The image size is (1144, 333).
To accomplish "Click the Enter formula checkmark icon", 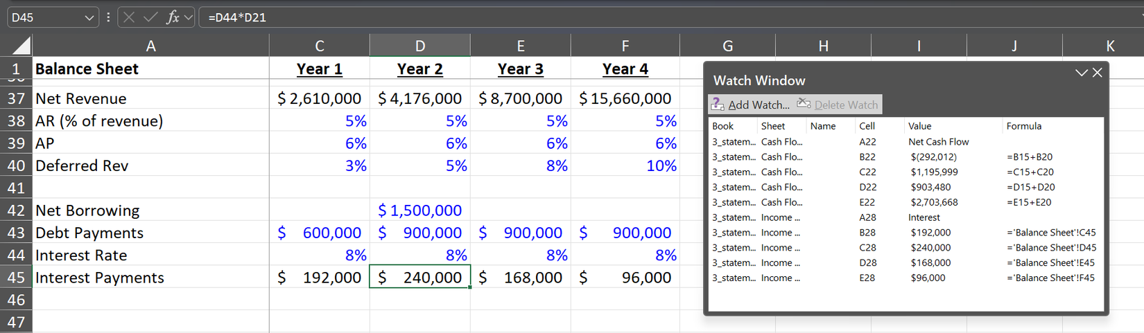I will [150, 17].
